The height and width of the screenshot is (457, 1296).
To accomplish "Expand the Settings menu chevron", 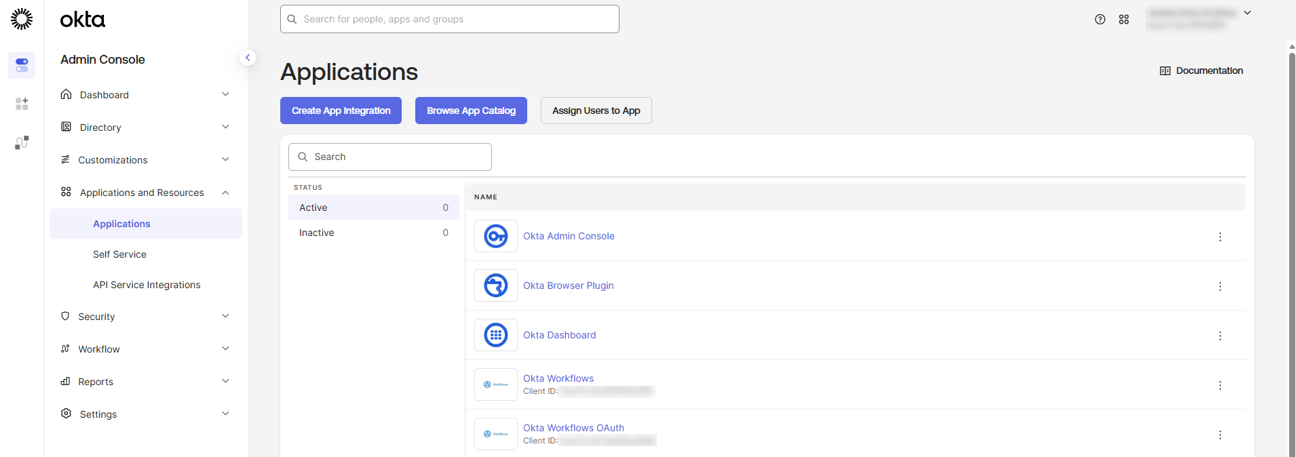I will coord(225,414).
